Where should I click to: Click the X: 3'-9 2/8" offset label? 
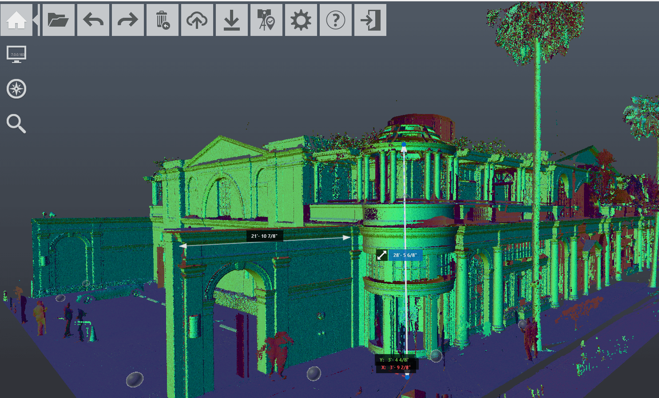click(x=396, y=367)
